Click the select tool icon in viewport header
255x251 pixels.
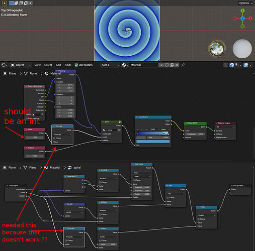[x=5, y=3]
